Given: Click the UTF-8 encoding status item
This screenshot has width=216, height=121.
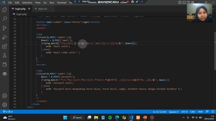Looking at the screenshot, I should 184,112.
